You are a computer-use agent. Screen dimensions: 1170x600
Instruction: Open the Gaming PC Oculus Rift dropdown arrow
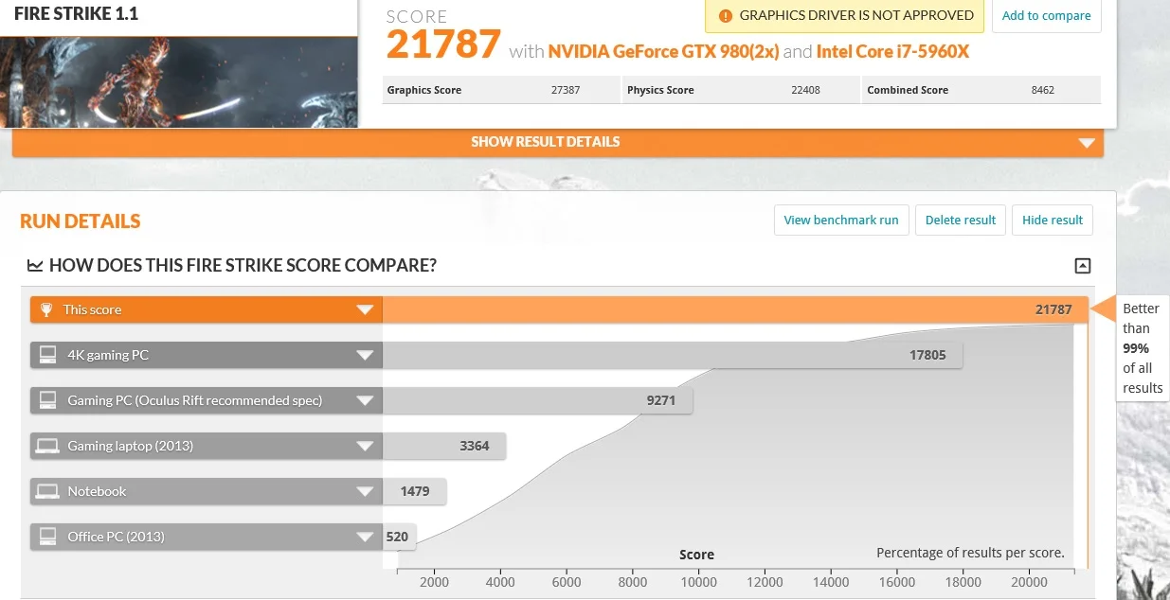(x=365, y=401)
